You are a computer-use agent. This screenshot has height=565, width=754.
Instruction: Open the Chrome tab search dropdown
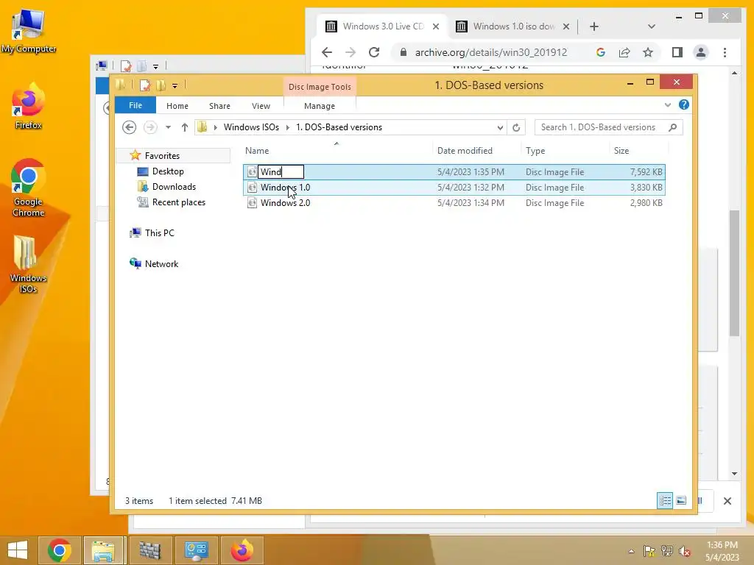(652, 26)
